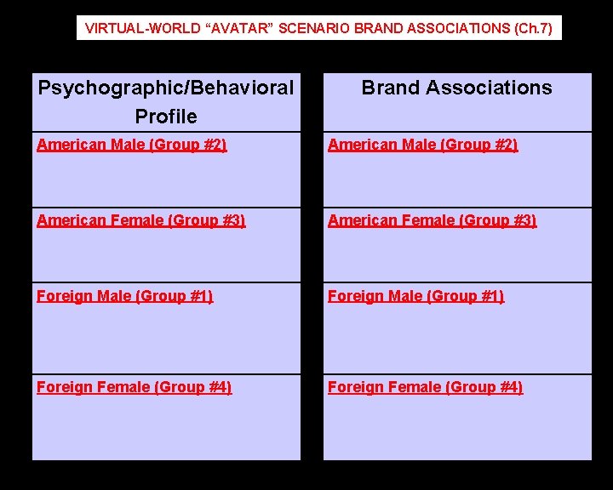Open American Male (Group #2) under Brand Associations
The width and height of the screenshot is (613, 490).
coord(422,145)
